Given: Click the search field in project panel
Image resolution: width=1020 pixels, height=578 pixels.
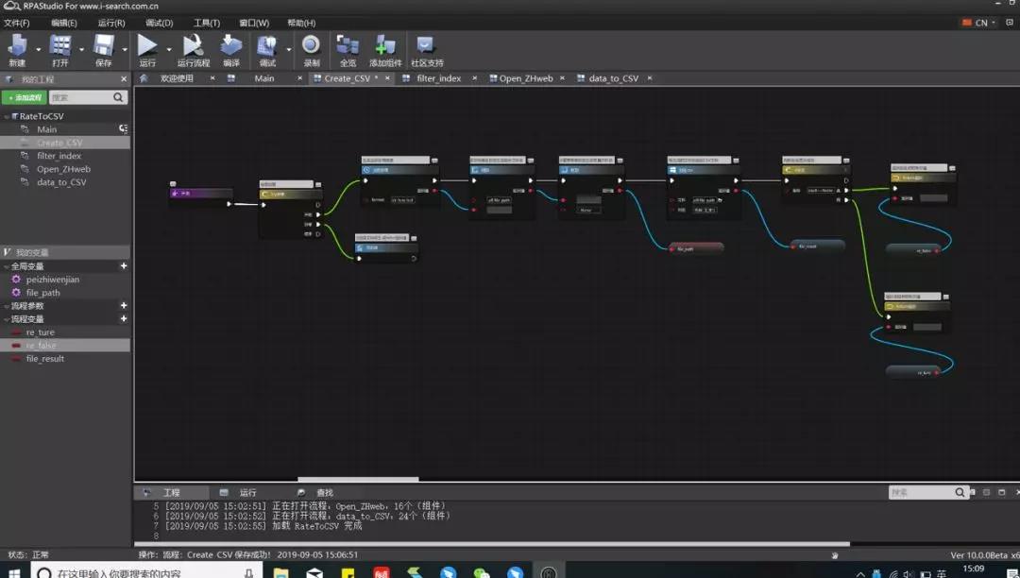Looking at the screenshot, I should coord(80,97).
